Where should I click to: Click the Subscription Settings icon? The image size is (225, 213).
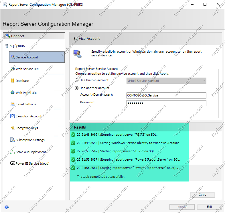click(x=13, y=140)
